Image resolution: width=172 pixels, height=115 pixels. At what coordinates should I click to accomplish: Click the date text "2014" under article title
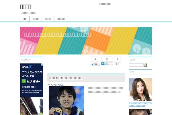pos(54,85)
